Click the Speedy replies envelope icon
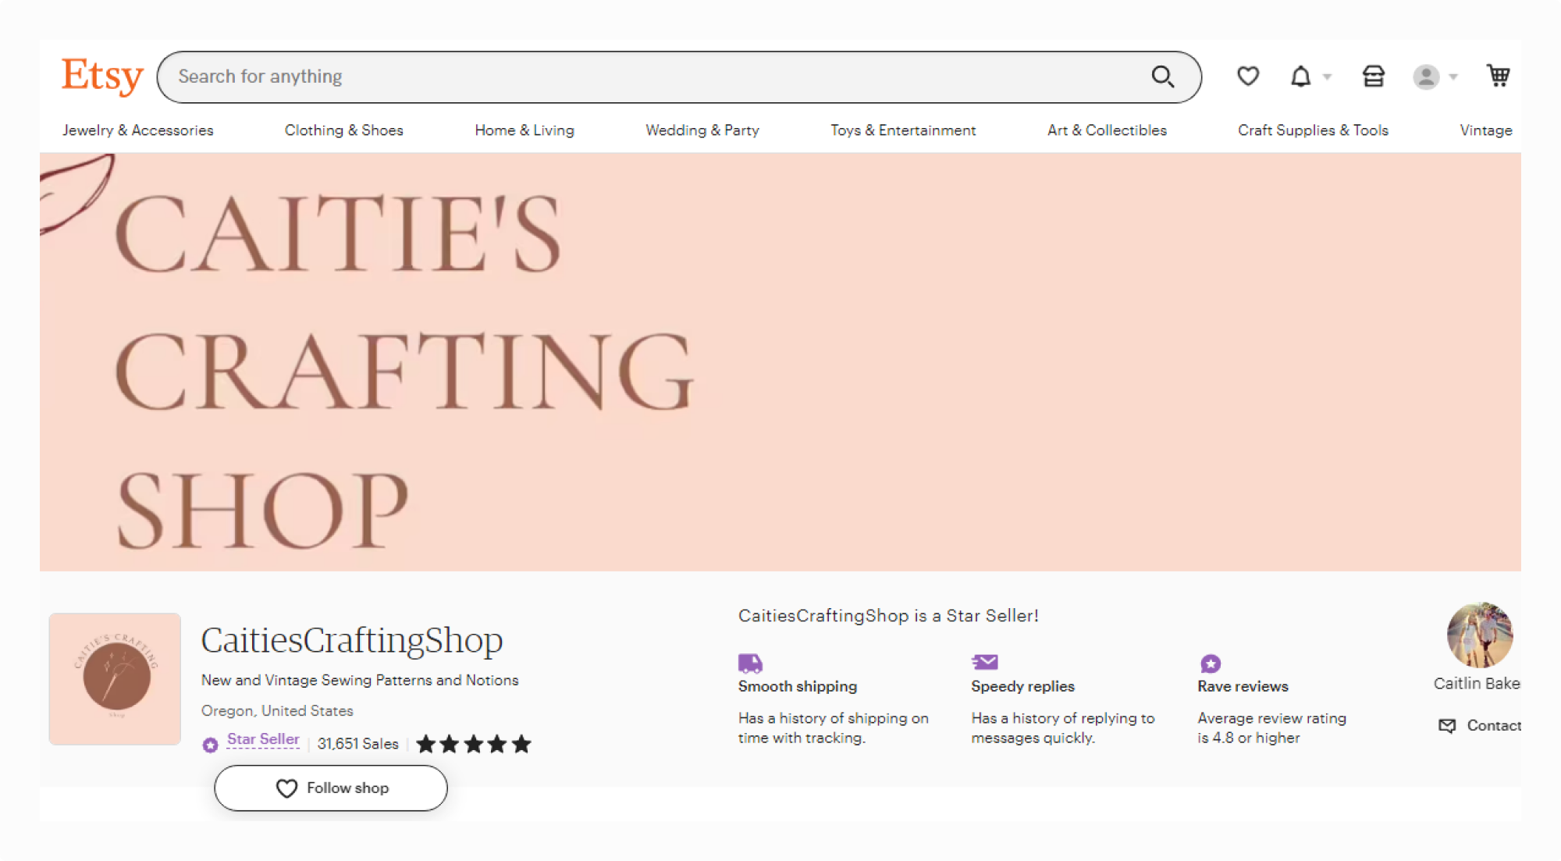The width and height of the screenshot is (1561, 861). [985, 662]
